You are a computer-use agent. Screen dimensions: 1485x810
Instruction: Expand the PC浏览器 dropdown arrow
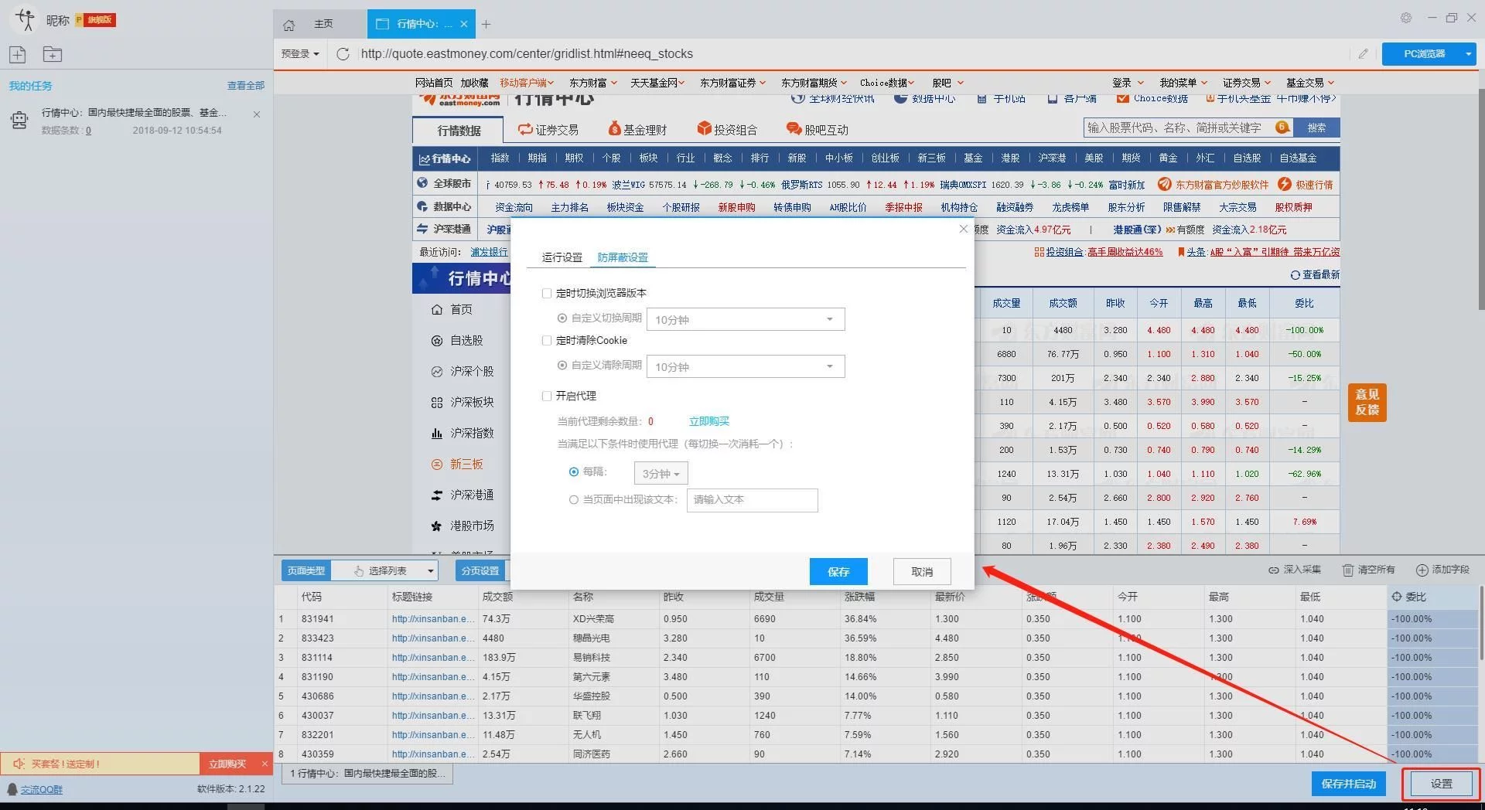pyautogui.click(x=1468, y=53)
